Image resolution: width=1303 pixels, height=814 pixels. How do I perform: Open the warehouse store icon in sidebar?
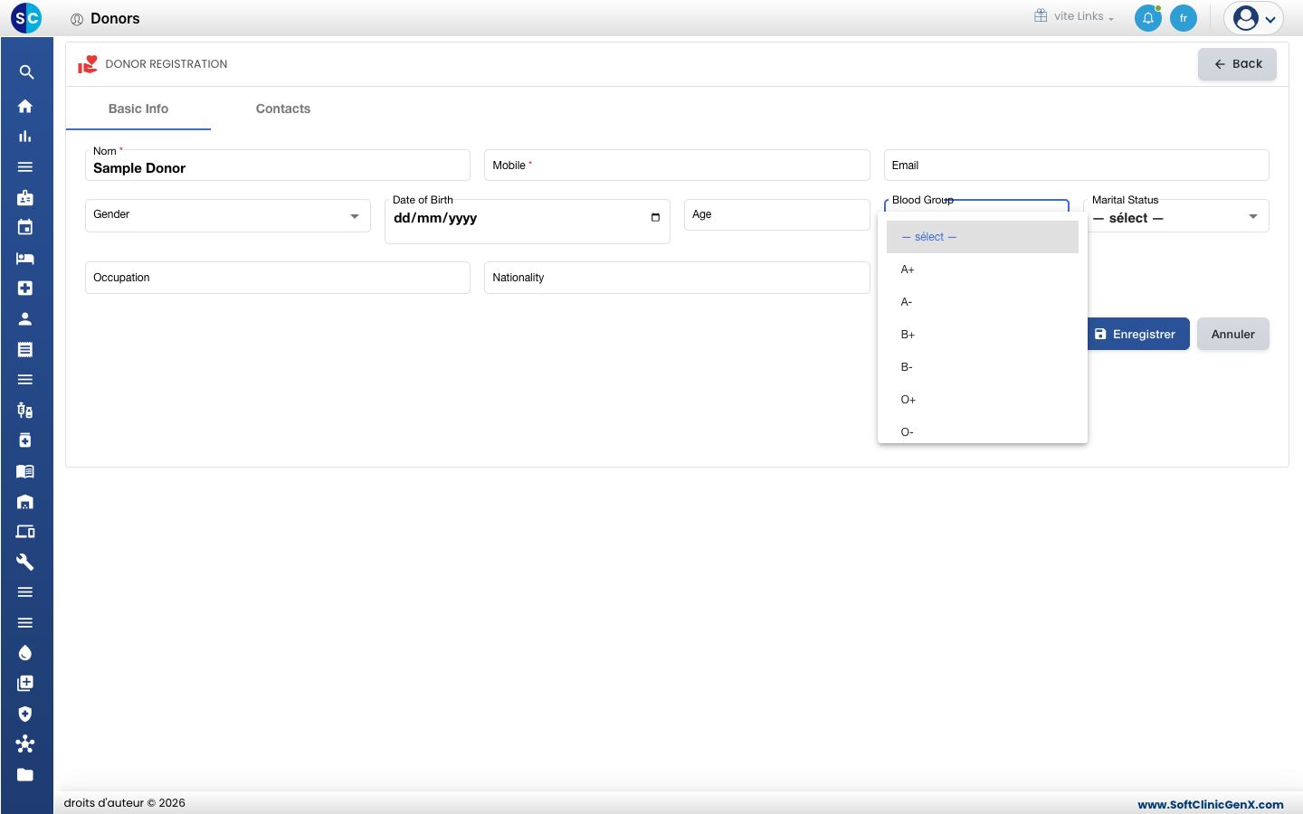[25, 501]
